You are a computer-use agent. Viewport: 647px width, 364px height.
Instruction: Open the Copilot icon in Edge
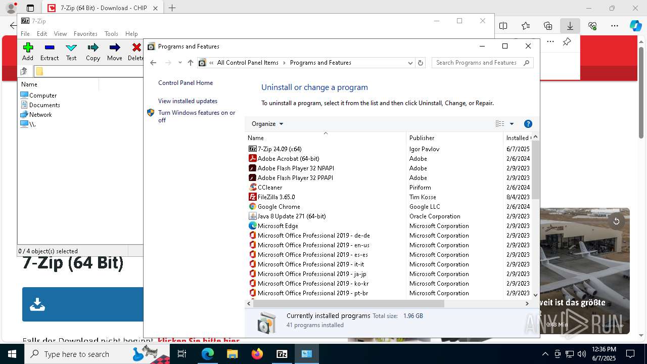point(635,26)
